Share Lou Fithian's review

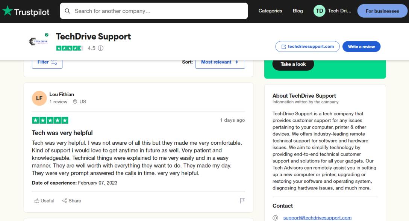pos(71,201)
